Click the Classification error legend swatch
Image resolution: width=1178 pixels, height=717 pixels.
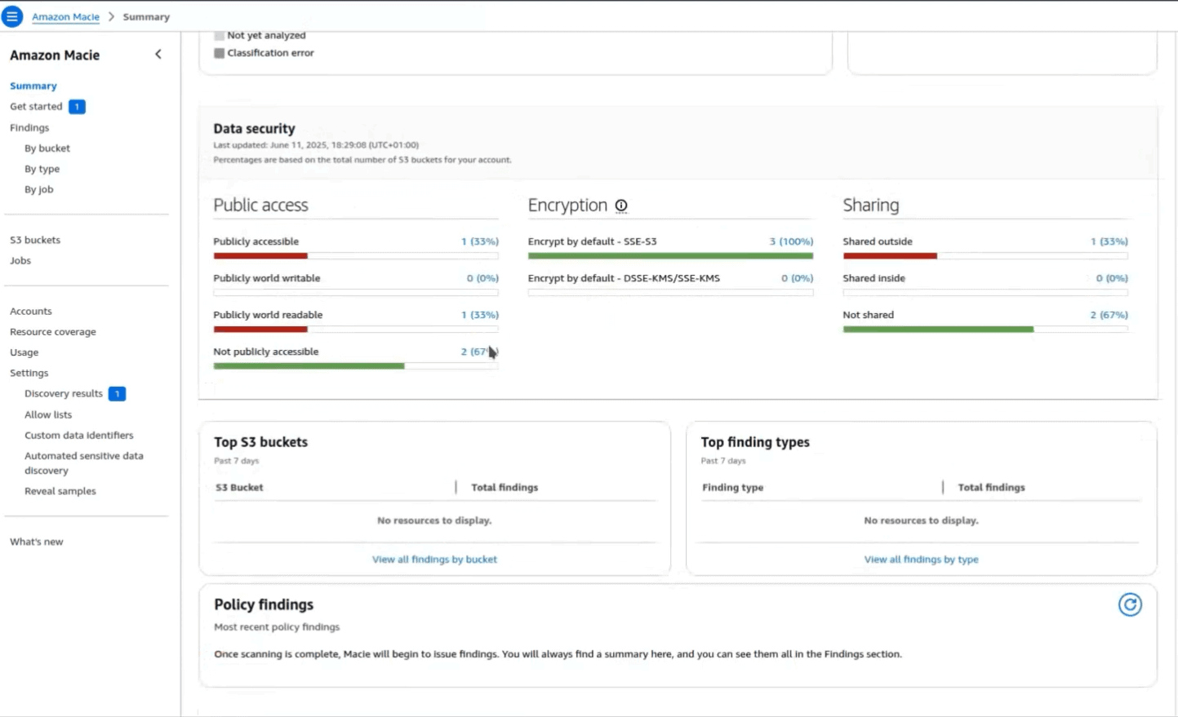(219, 53)
